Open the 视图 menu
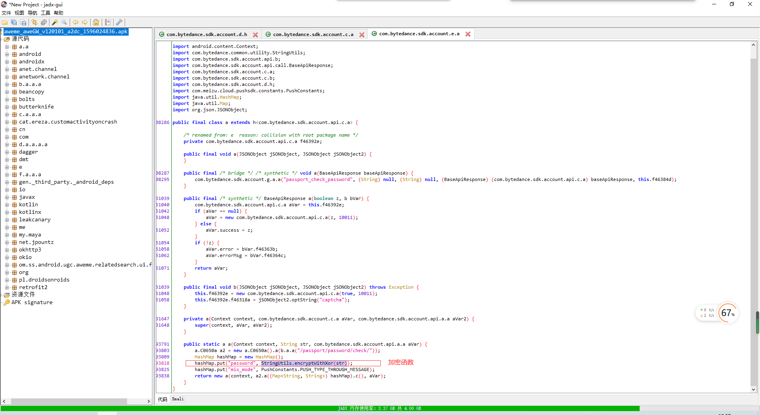Screen dimensions: 760x415 tap(19, 13)
